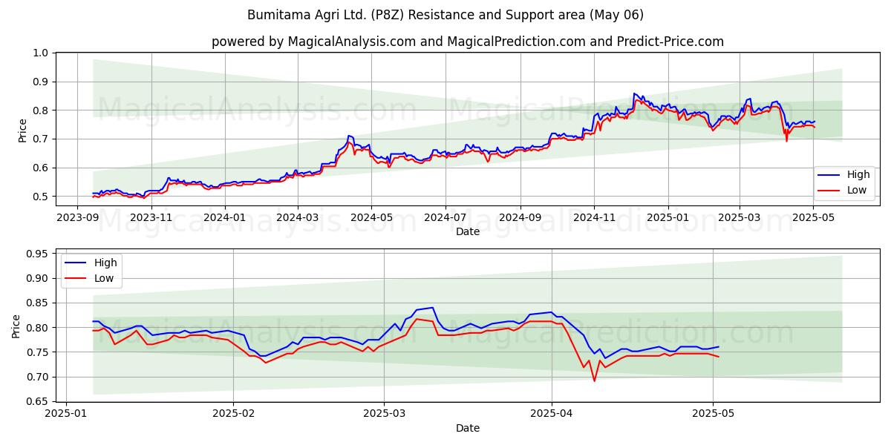
Task: Click the '2024-05' x-axis tick label
Action: coord(371,218)
